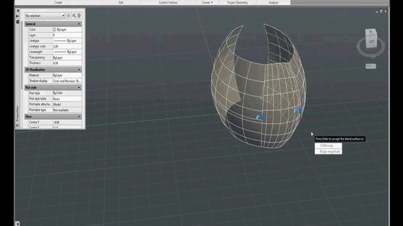The width and height of the screenshot is (403, 226).
Task: Click the Not available plot table type
Action: click(67, 110)
